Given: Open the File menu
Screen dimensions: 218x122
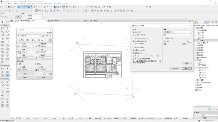Looking at the screenshot, I should tap(3, 4).
